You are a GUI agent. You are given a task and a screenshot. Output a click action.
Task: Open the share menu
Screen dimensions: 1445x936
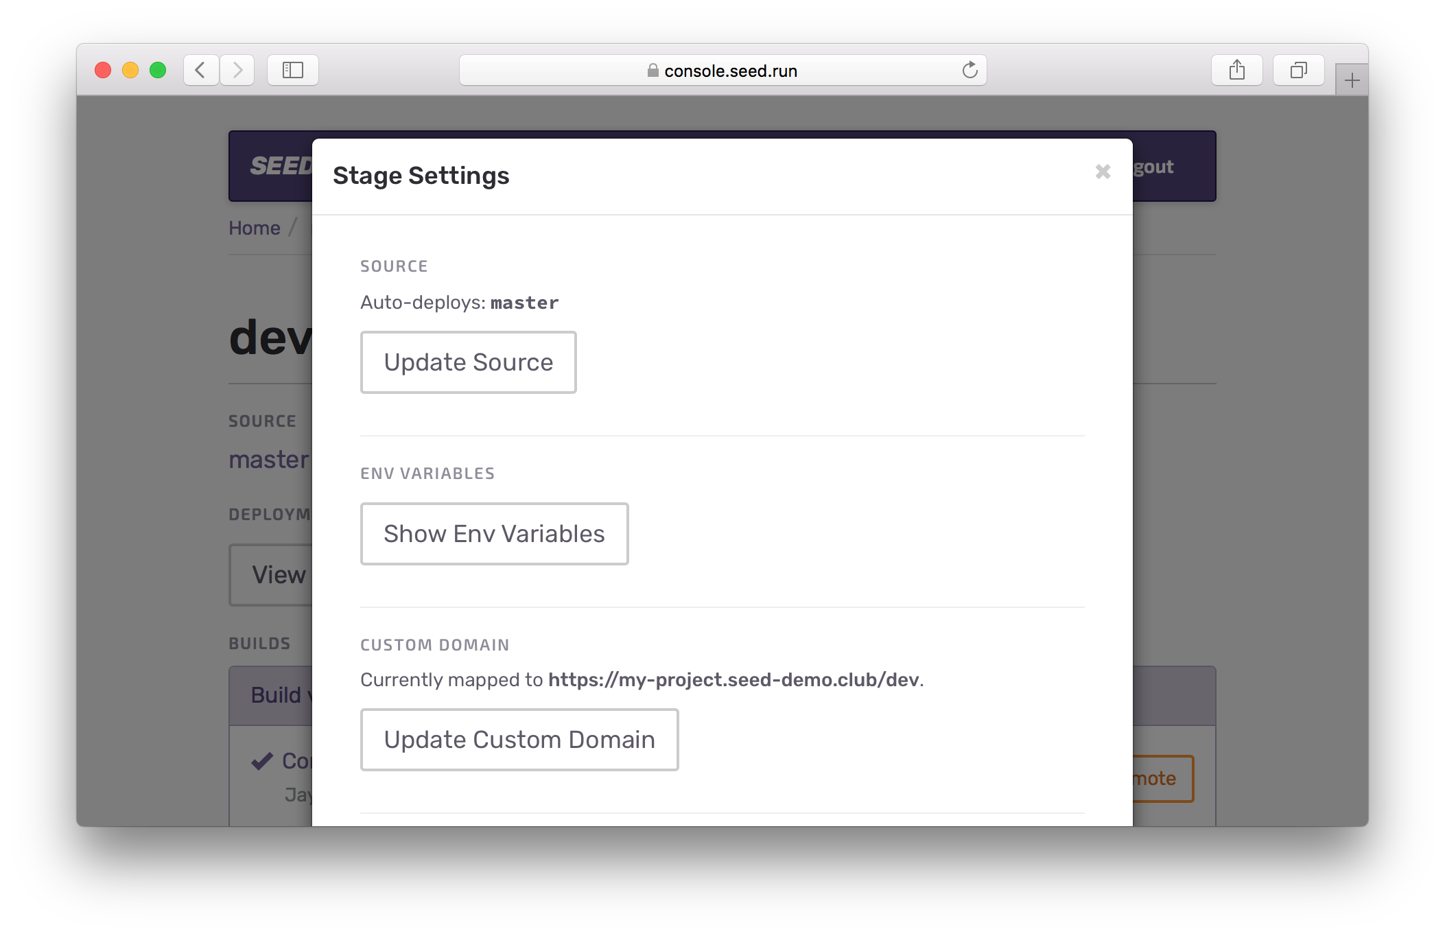[1238, 69]
